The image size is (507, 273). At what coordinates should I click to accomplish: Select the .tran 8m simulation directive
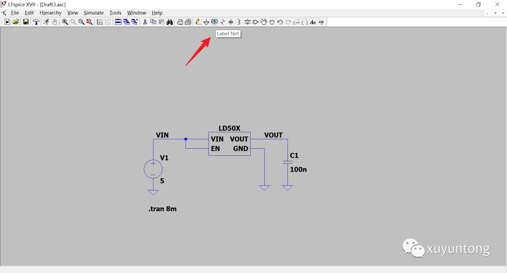(x=162, y=209)
